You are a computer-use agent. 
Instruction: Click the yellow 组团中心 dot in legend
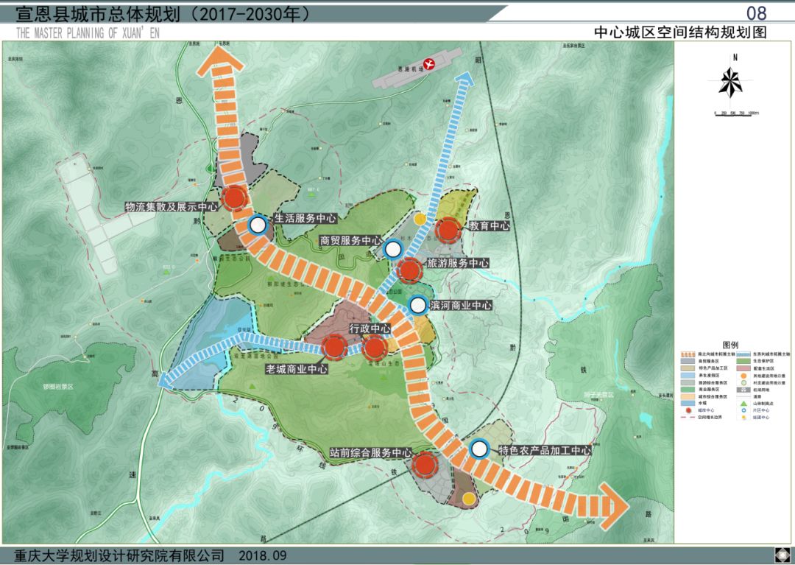743,417
